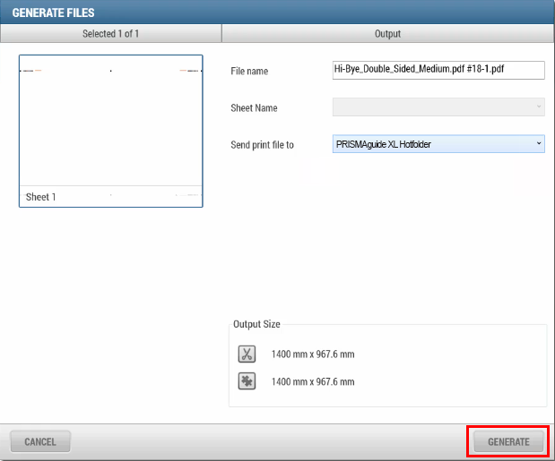Click the puzzle piece output size icon
This screenshot has width=555, height=461.
[247, 381]
